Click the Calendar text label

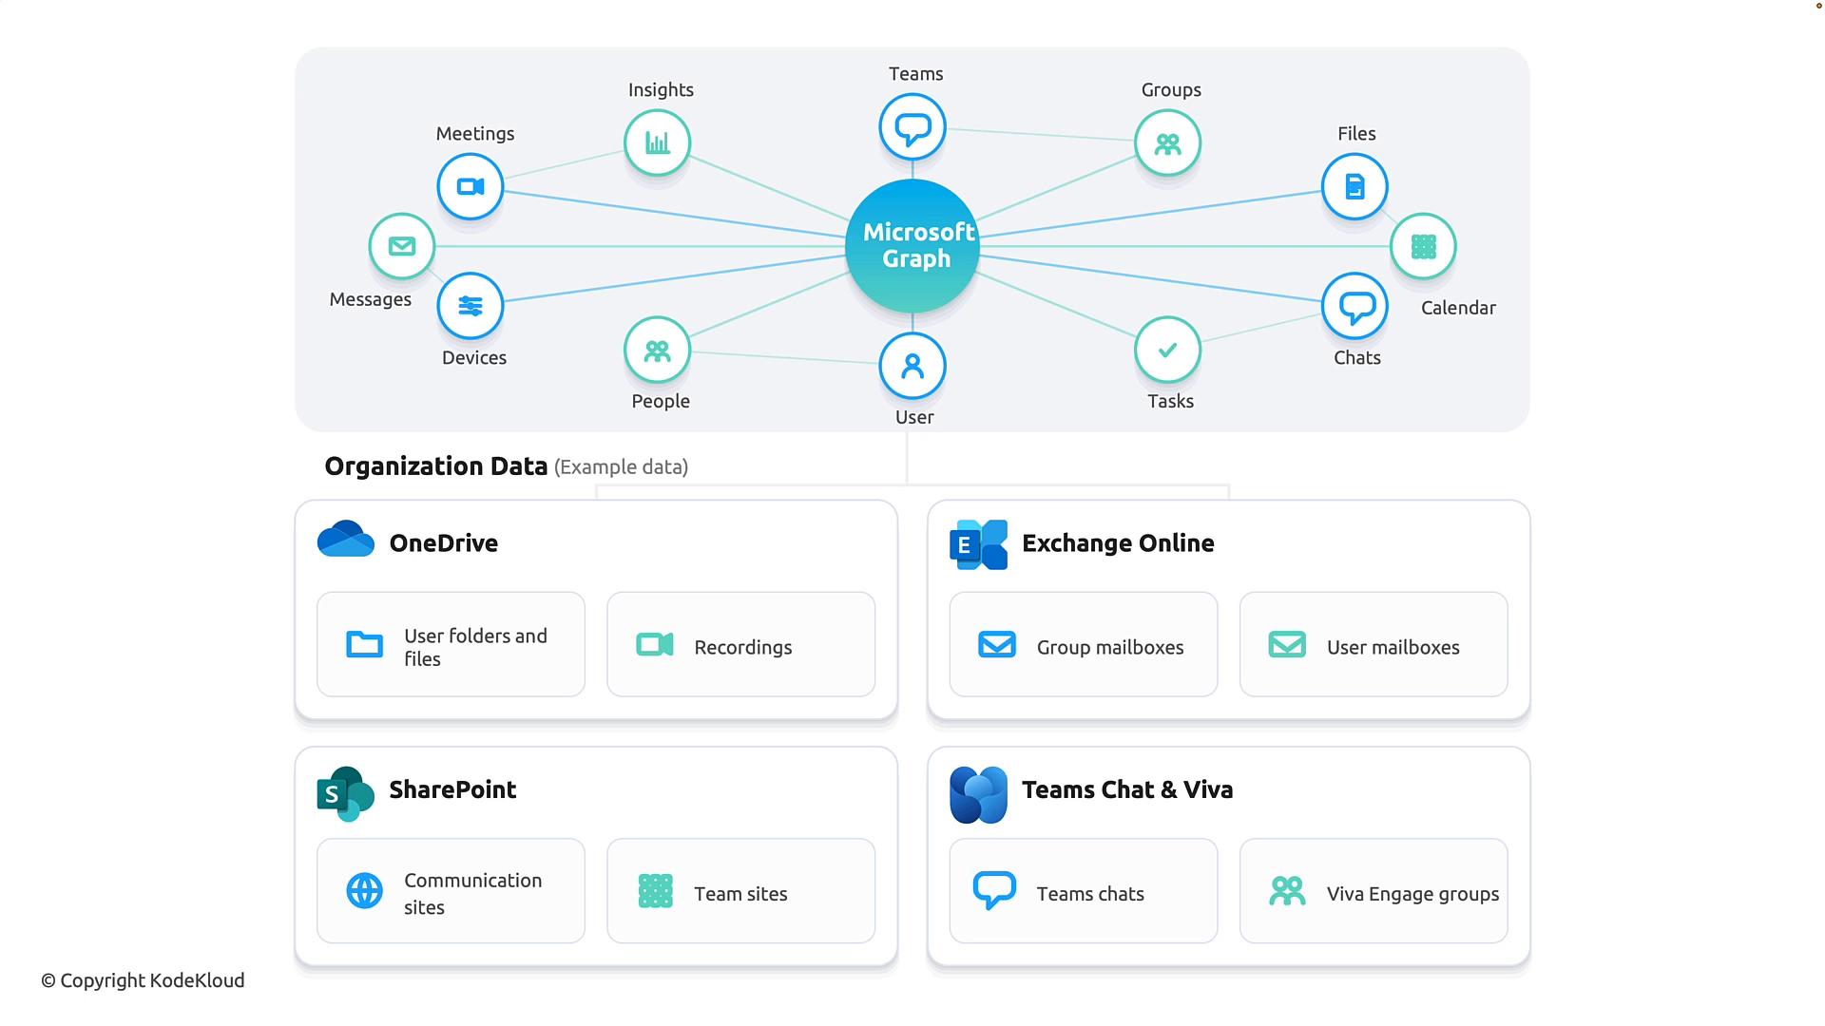point(1458,308)
